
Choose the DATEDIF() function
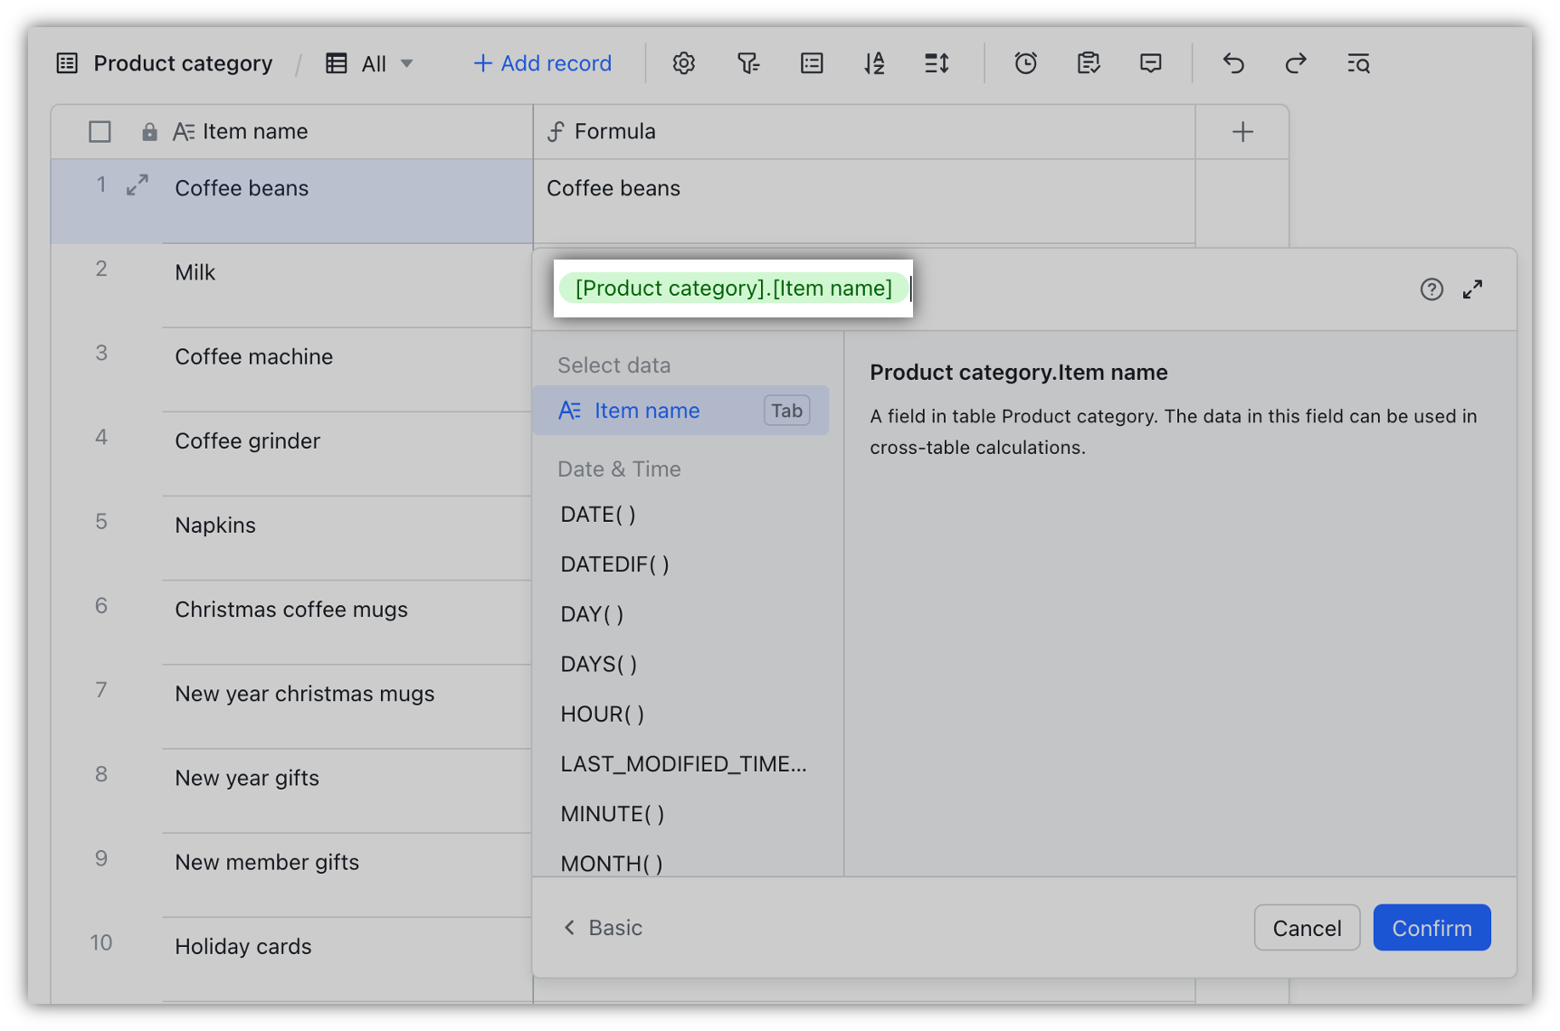(x=614, y=564)
